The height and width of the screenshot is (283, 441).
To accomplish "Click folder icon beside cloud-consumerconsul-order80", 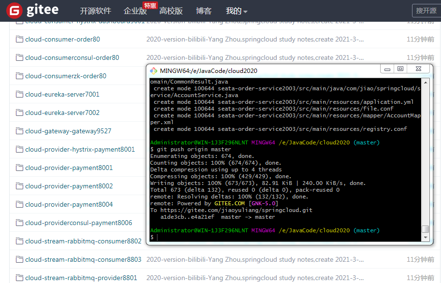I will point(19,57).
